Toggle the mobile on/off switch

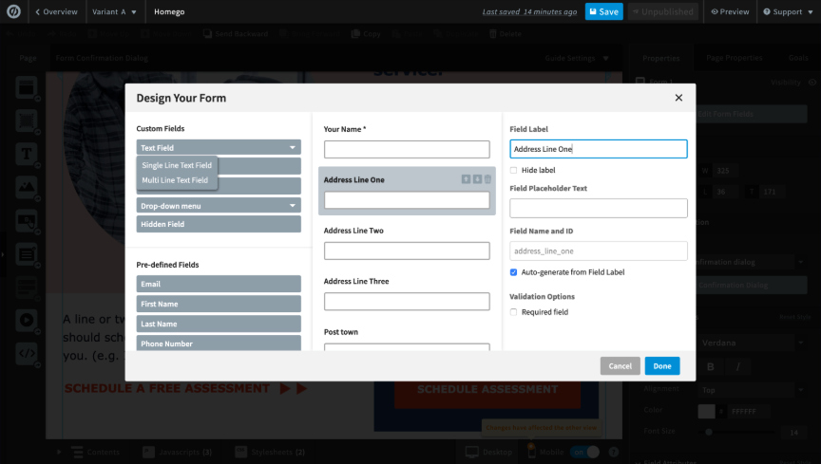585,452
